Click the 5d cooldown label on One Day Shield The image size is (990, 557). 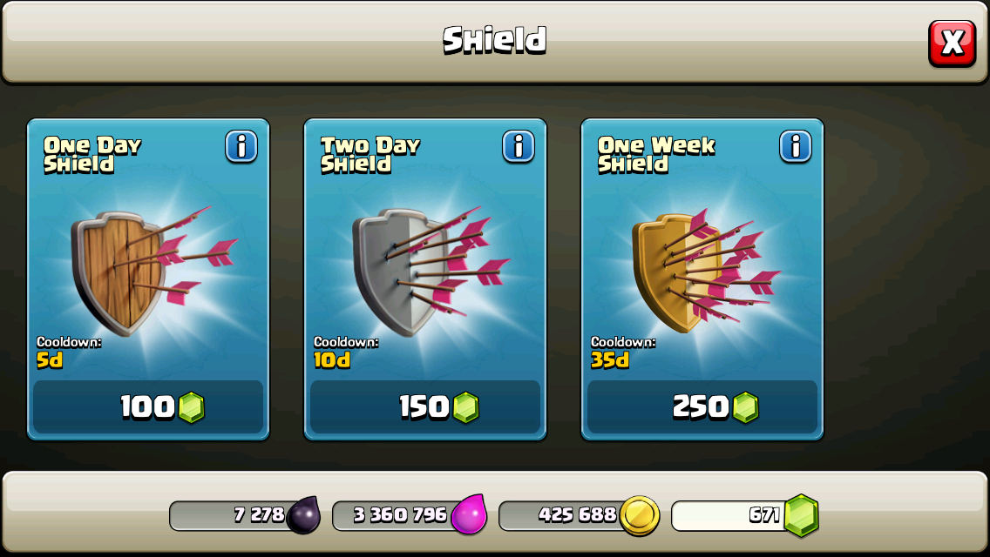[50, 360]
